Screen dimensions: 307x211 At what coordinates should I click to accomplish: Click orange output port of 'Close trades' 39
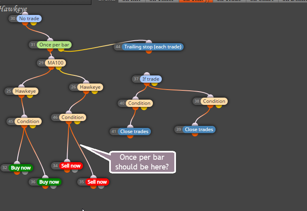(195, 134)
